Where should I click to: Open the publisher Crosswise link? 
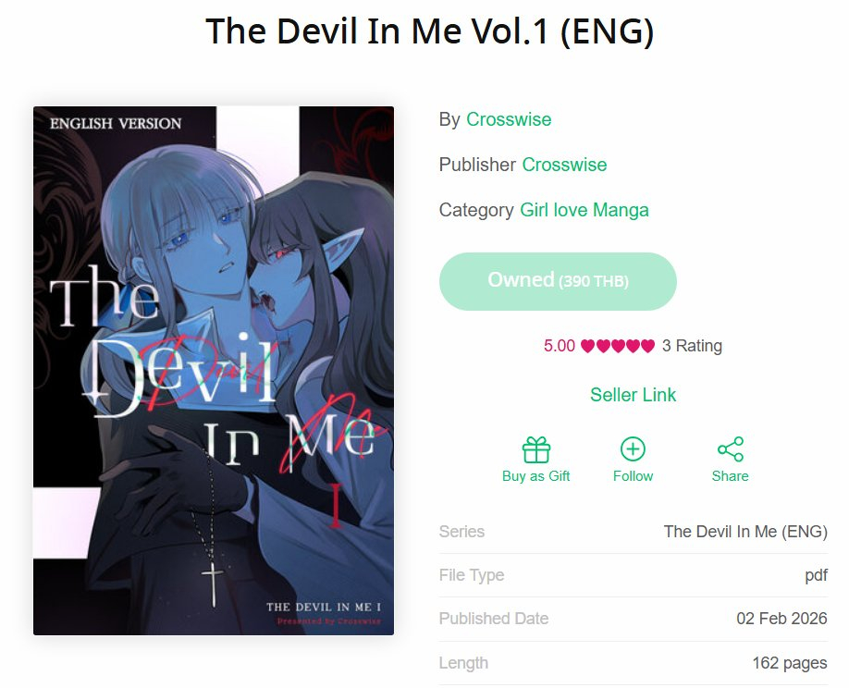[x=564, y=165]
